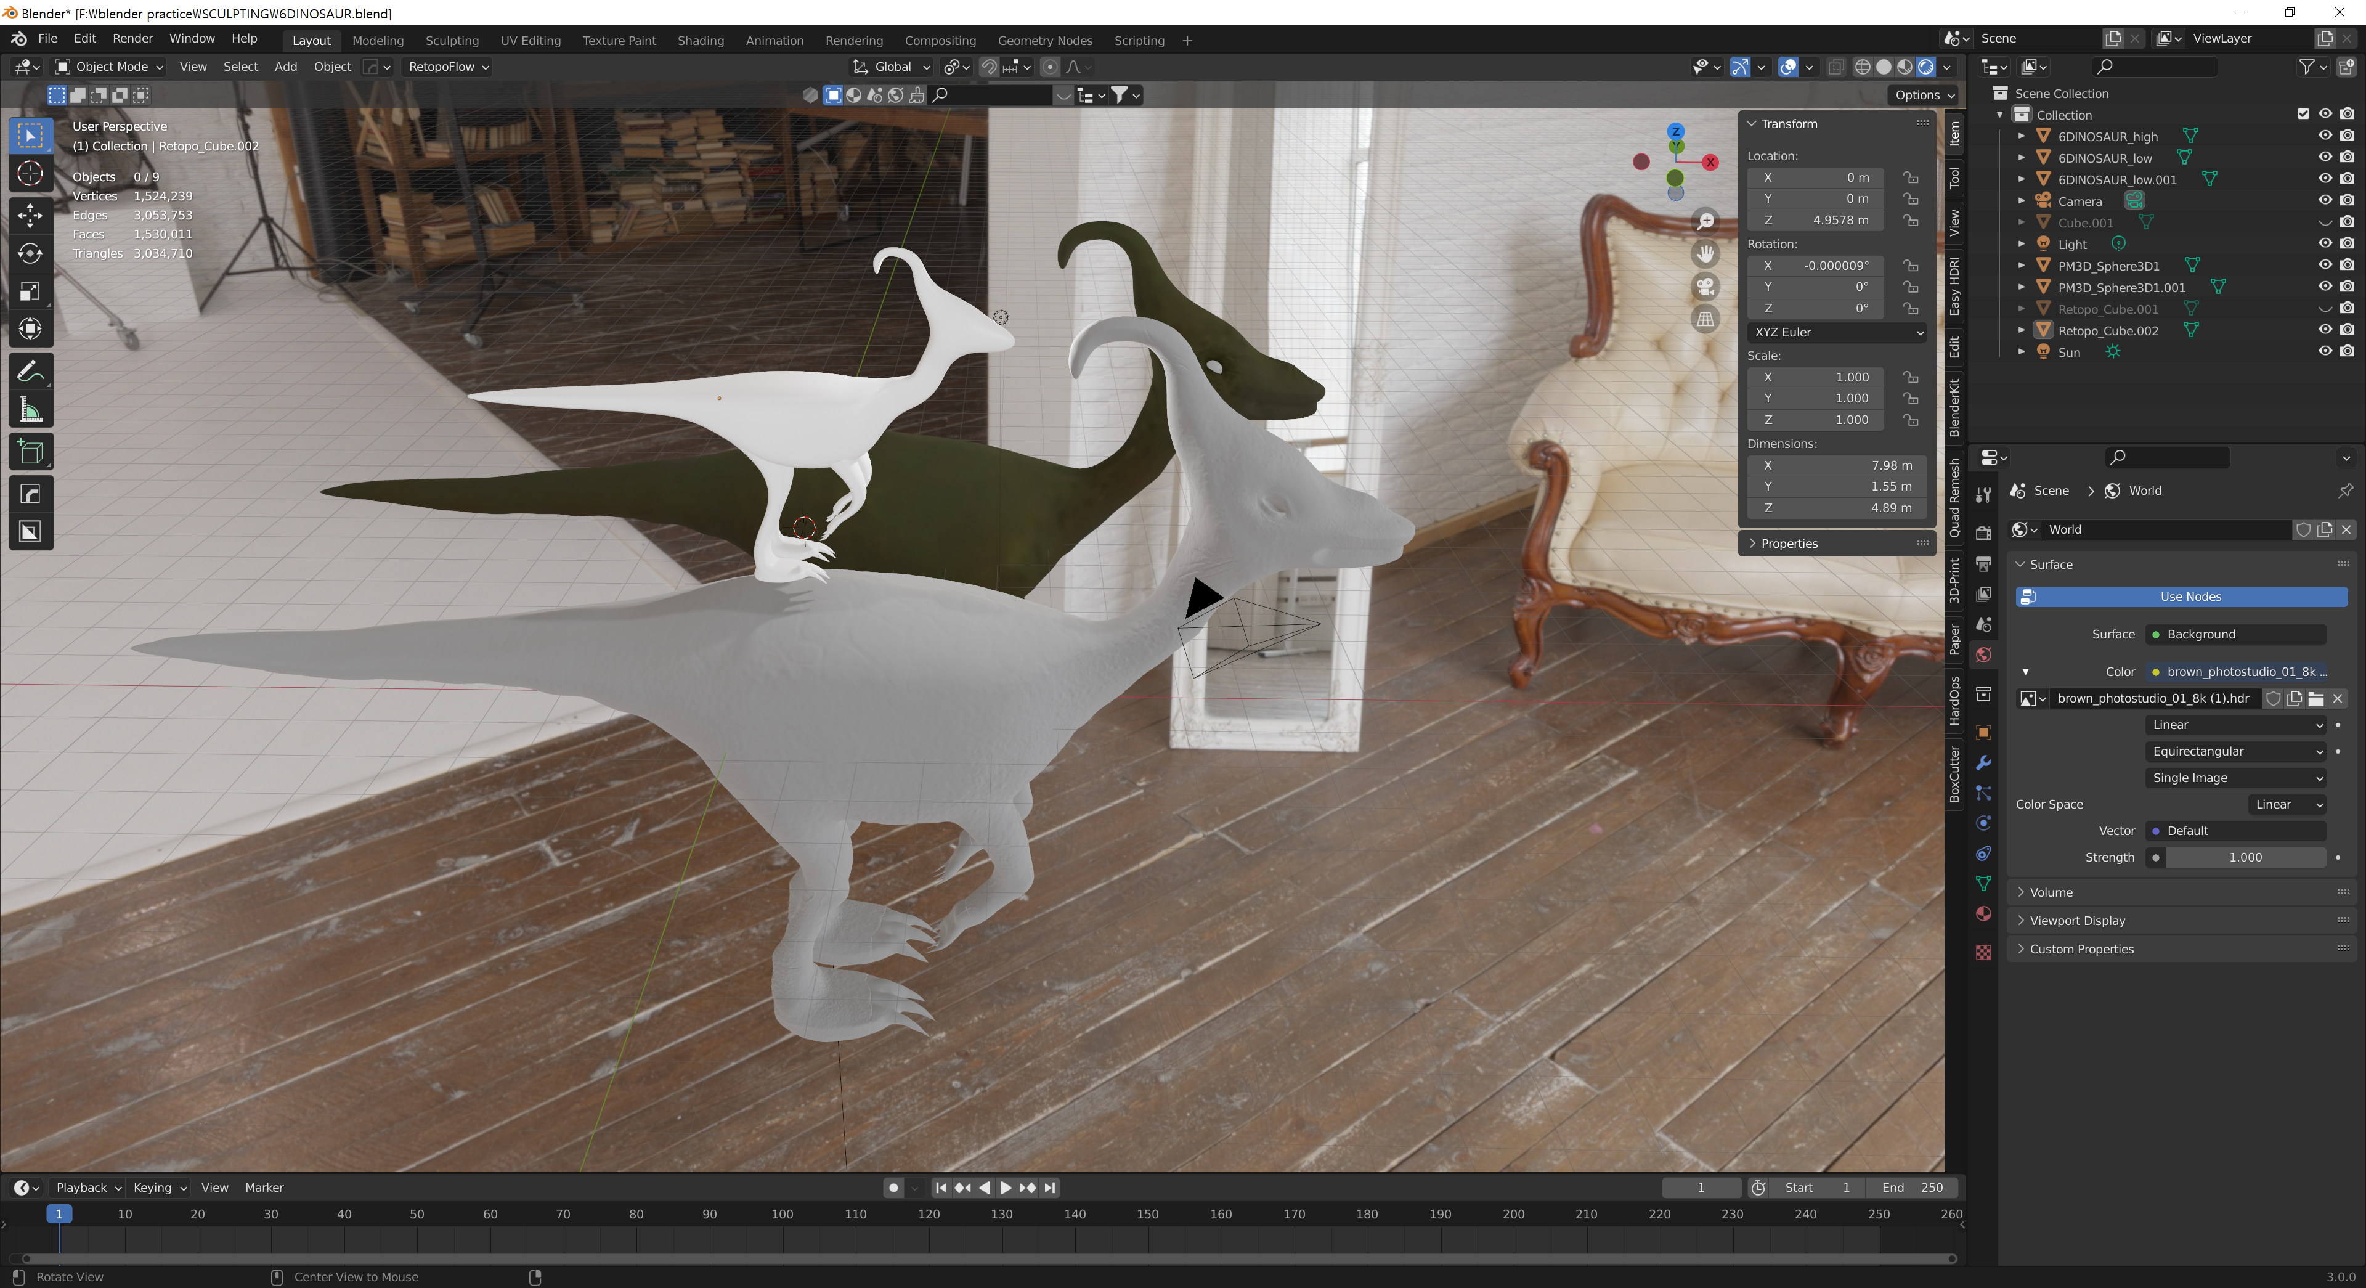Hide Sun object in viewport
Screen dimensions: 2366x1288
2325,352
